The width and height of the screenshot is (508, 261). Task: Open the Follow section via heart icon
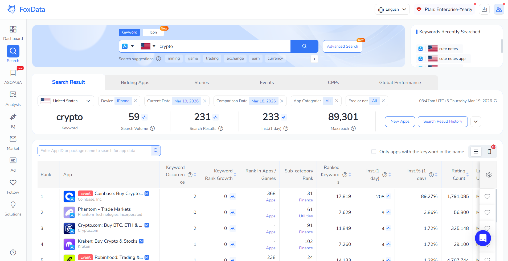click(13, 186)
